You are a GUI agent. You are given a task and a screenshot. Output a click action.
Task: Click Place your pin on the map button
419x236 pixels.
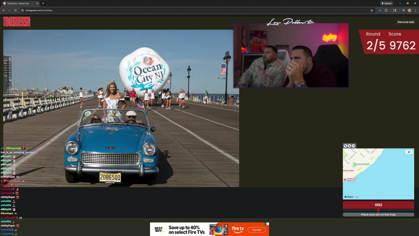click(x=378, y=214)
